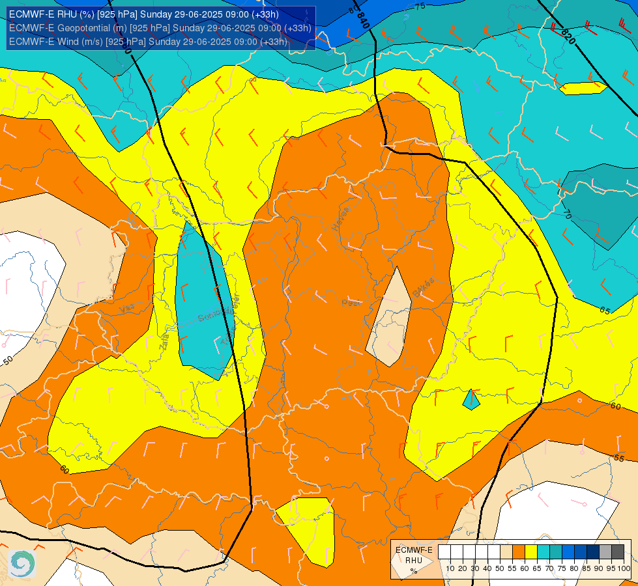
Task: Click the Békés county label
Action: [x=423, y=288]
